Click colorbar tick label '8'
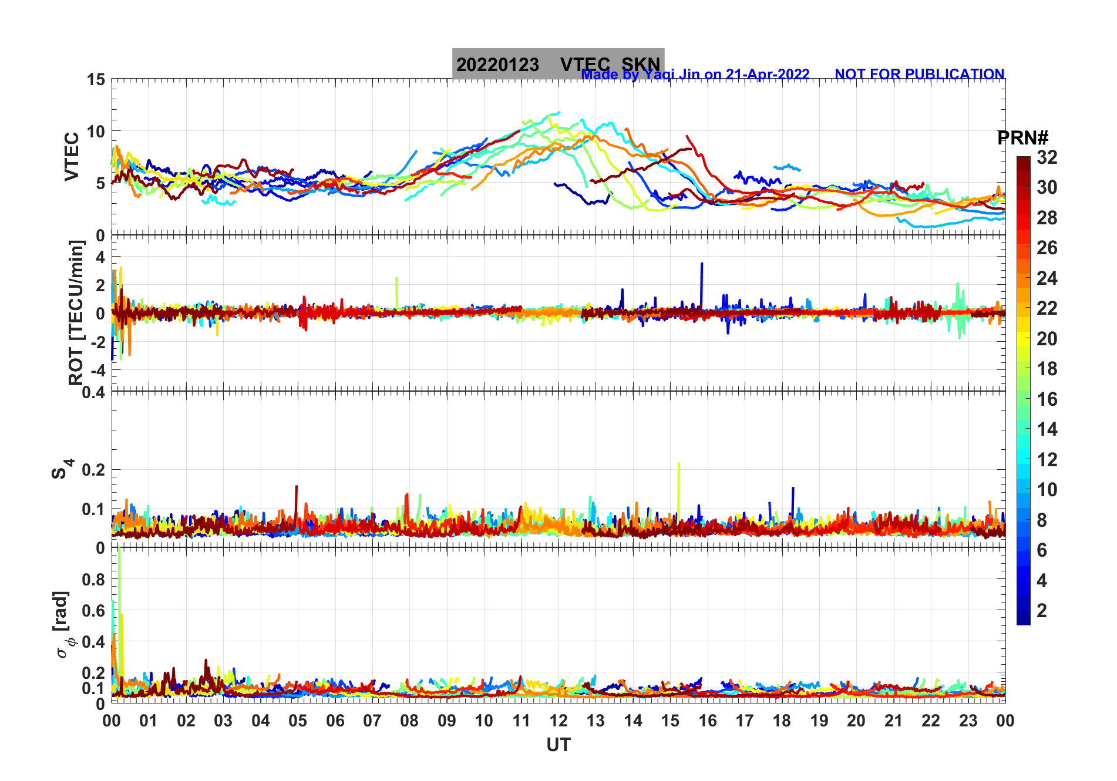This screenshot has height=781, width=1117. [x=1042, y=520]
